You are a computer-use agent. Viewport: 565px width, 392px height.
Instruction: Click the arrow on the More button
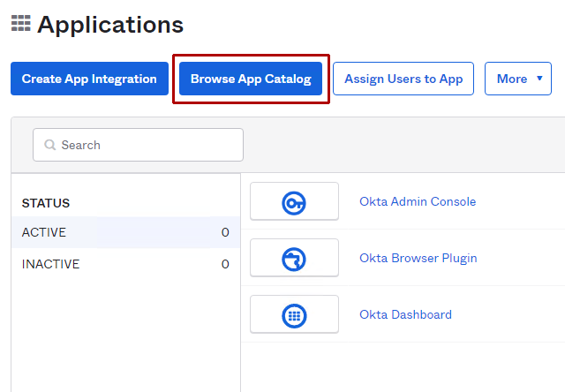click(x=539, y=79)
